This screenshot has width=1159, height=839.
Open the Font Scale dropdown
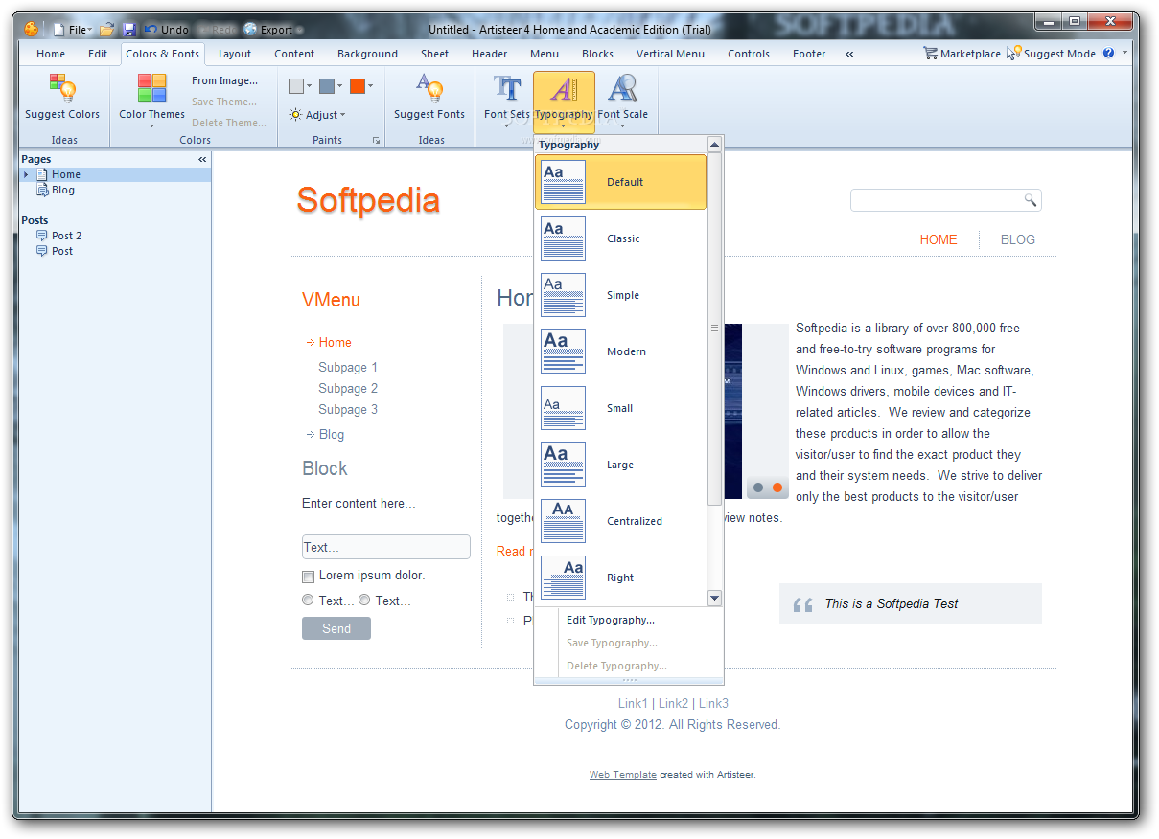623,100
